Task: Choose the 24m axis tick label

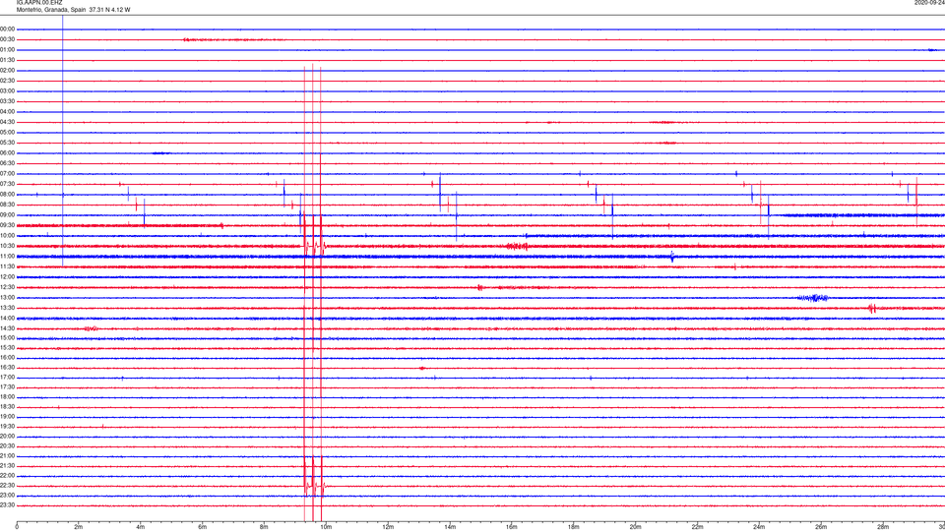Action: pos(759,527)
